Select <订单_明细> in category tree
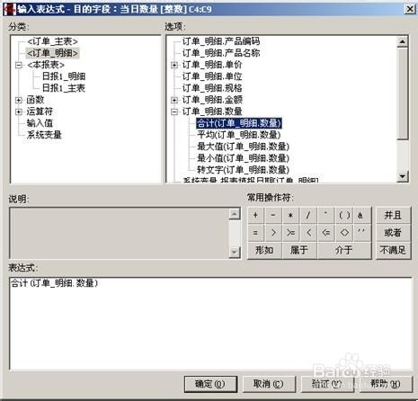418x401 pixels. (52, 53)
